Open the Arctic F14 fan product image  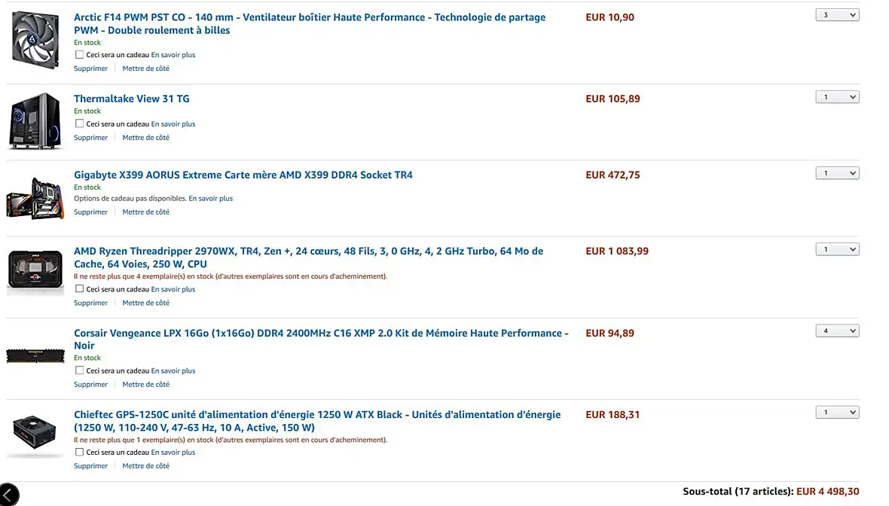[x=35, y=41]
